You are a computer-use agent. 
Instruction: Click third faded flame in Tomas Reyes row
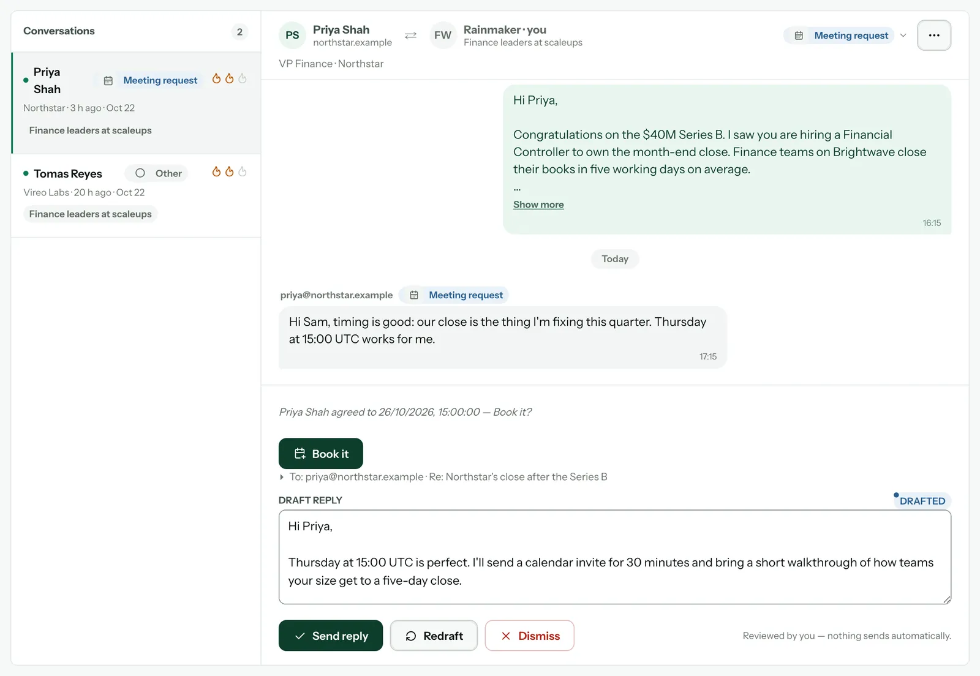243,172
